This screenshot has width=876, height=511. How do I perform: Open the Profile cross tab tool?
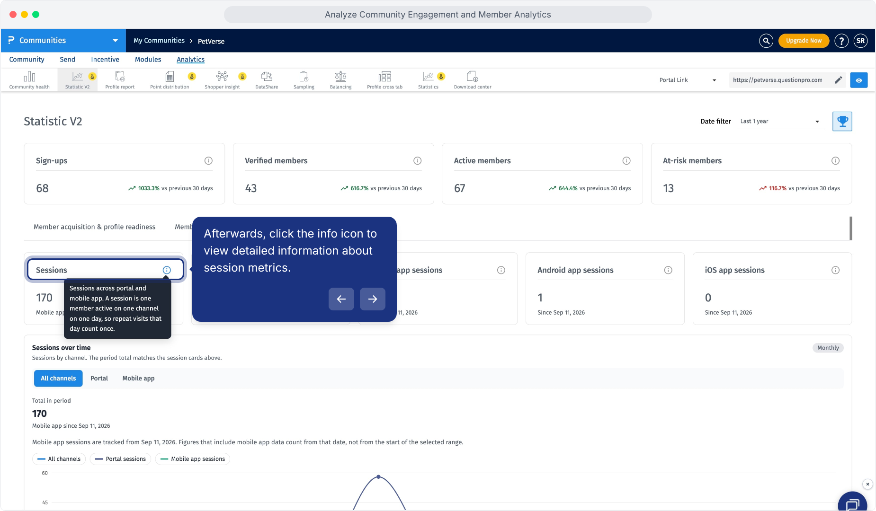pos(385,80)
